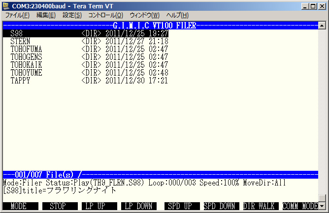Open the ファイル(F) menu

tap(17, 16)
